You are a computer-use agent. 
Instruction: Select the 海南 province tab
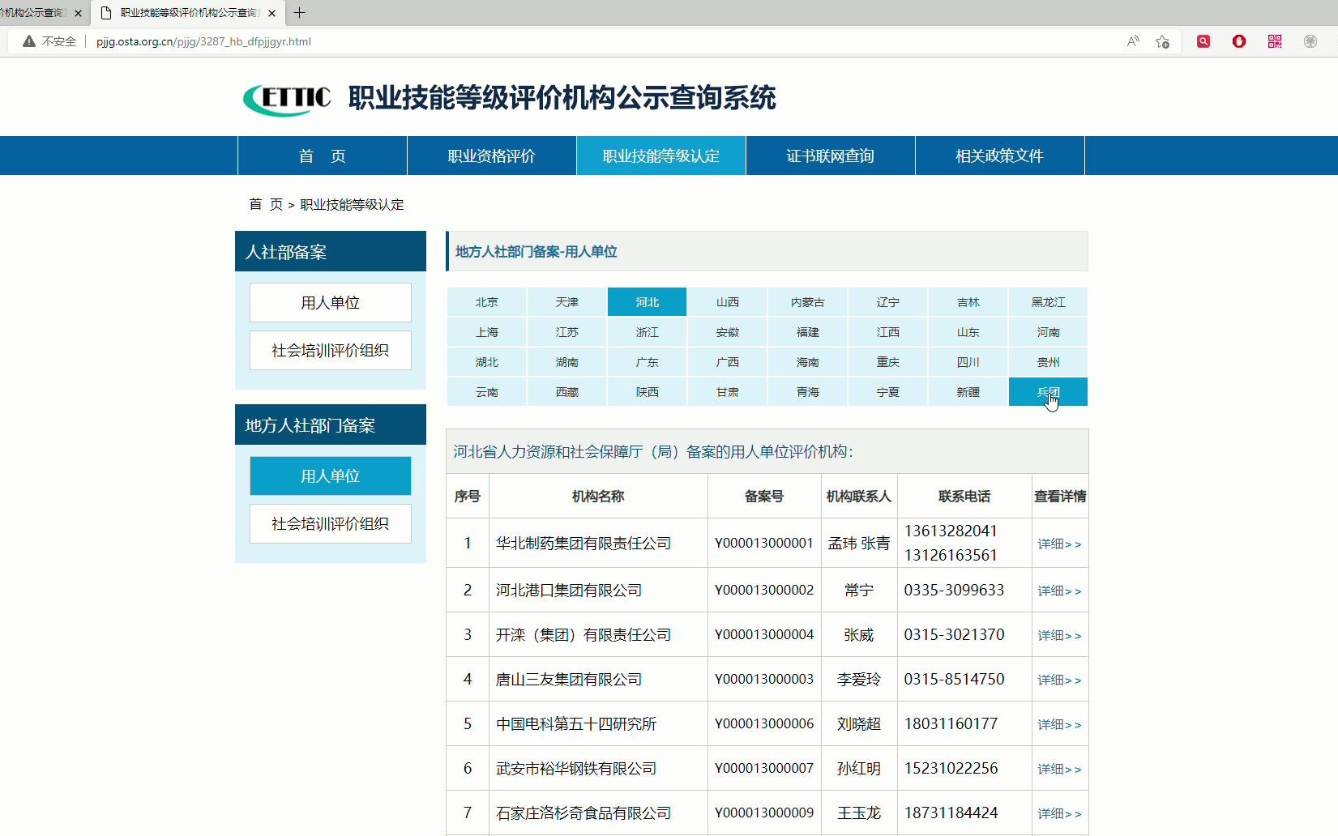click(x=808, y=362)
